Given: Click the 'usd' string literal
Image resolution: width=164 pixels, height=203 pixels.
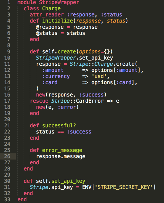Looking at the screenshot, I should (x=99, y=76).
